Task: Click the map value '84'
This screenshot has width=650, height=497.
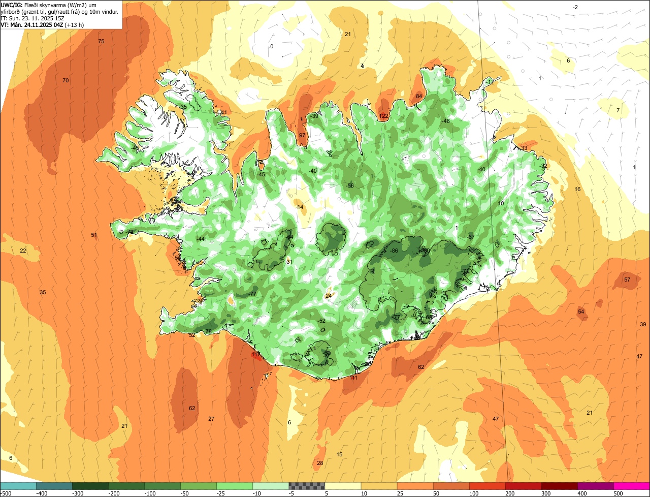Action: coord(419,96)
